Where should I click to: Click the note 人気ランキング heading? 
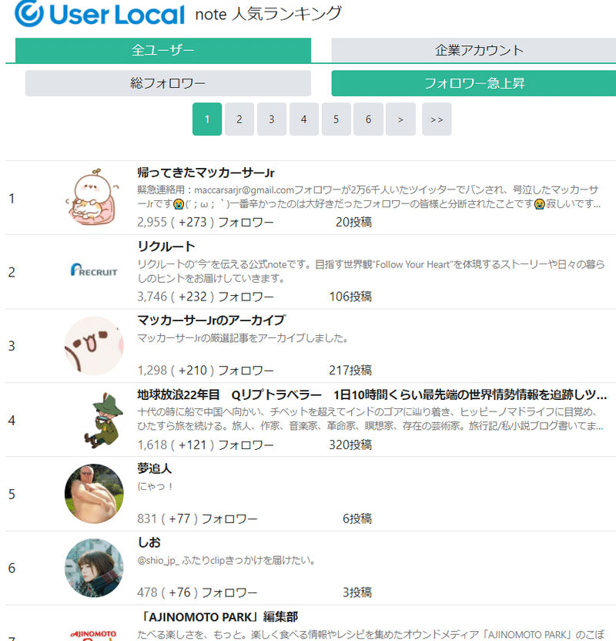(x=269, y=14)
